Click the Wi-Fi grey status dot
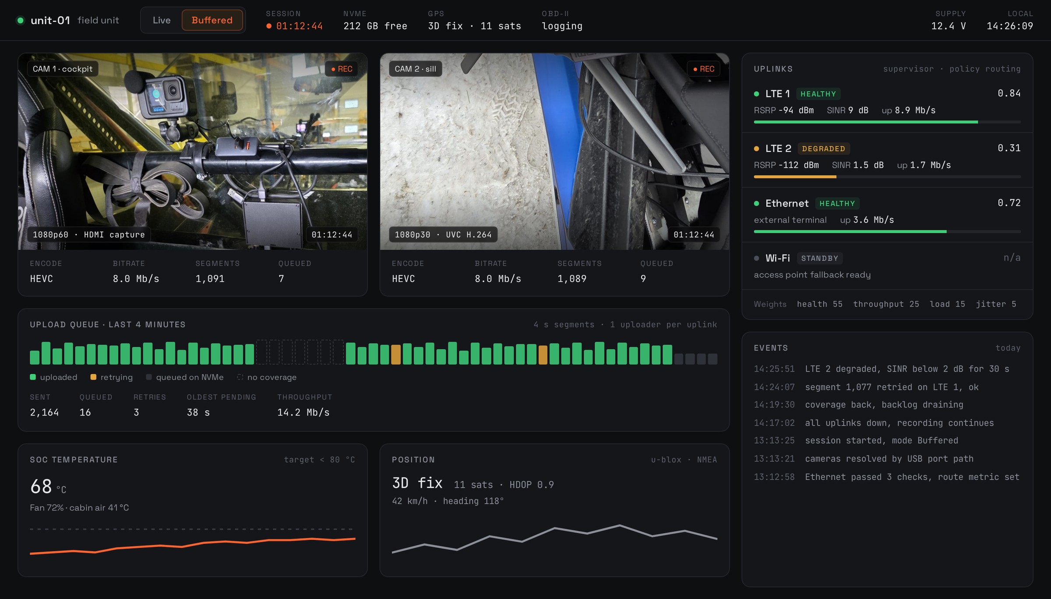The height and width of the screenshot is (599, 1051). [756, 258]
